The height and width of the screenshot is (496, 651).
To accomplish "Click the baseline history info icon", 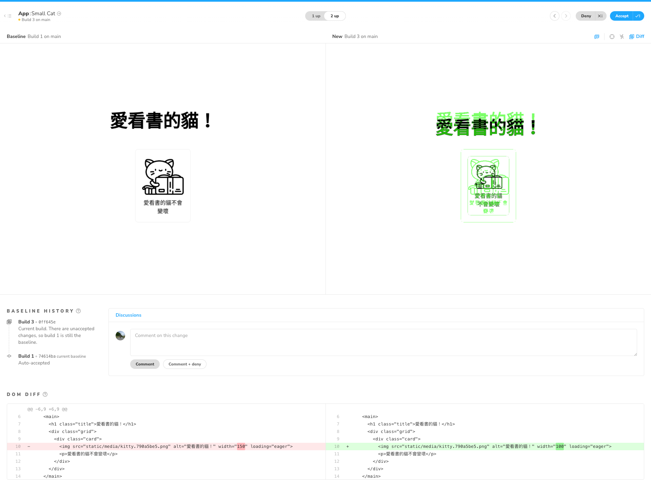I will [x=79, y=311].
